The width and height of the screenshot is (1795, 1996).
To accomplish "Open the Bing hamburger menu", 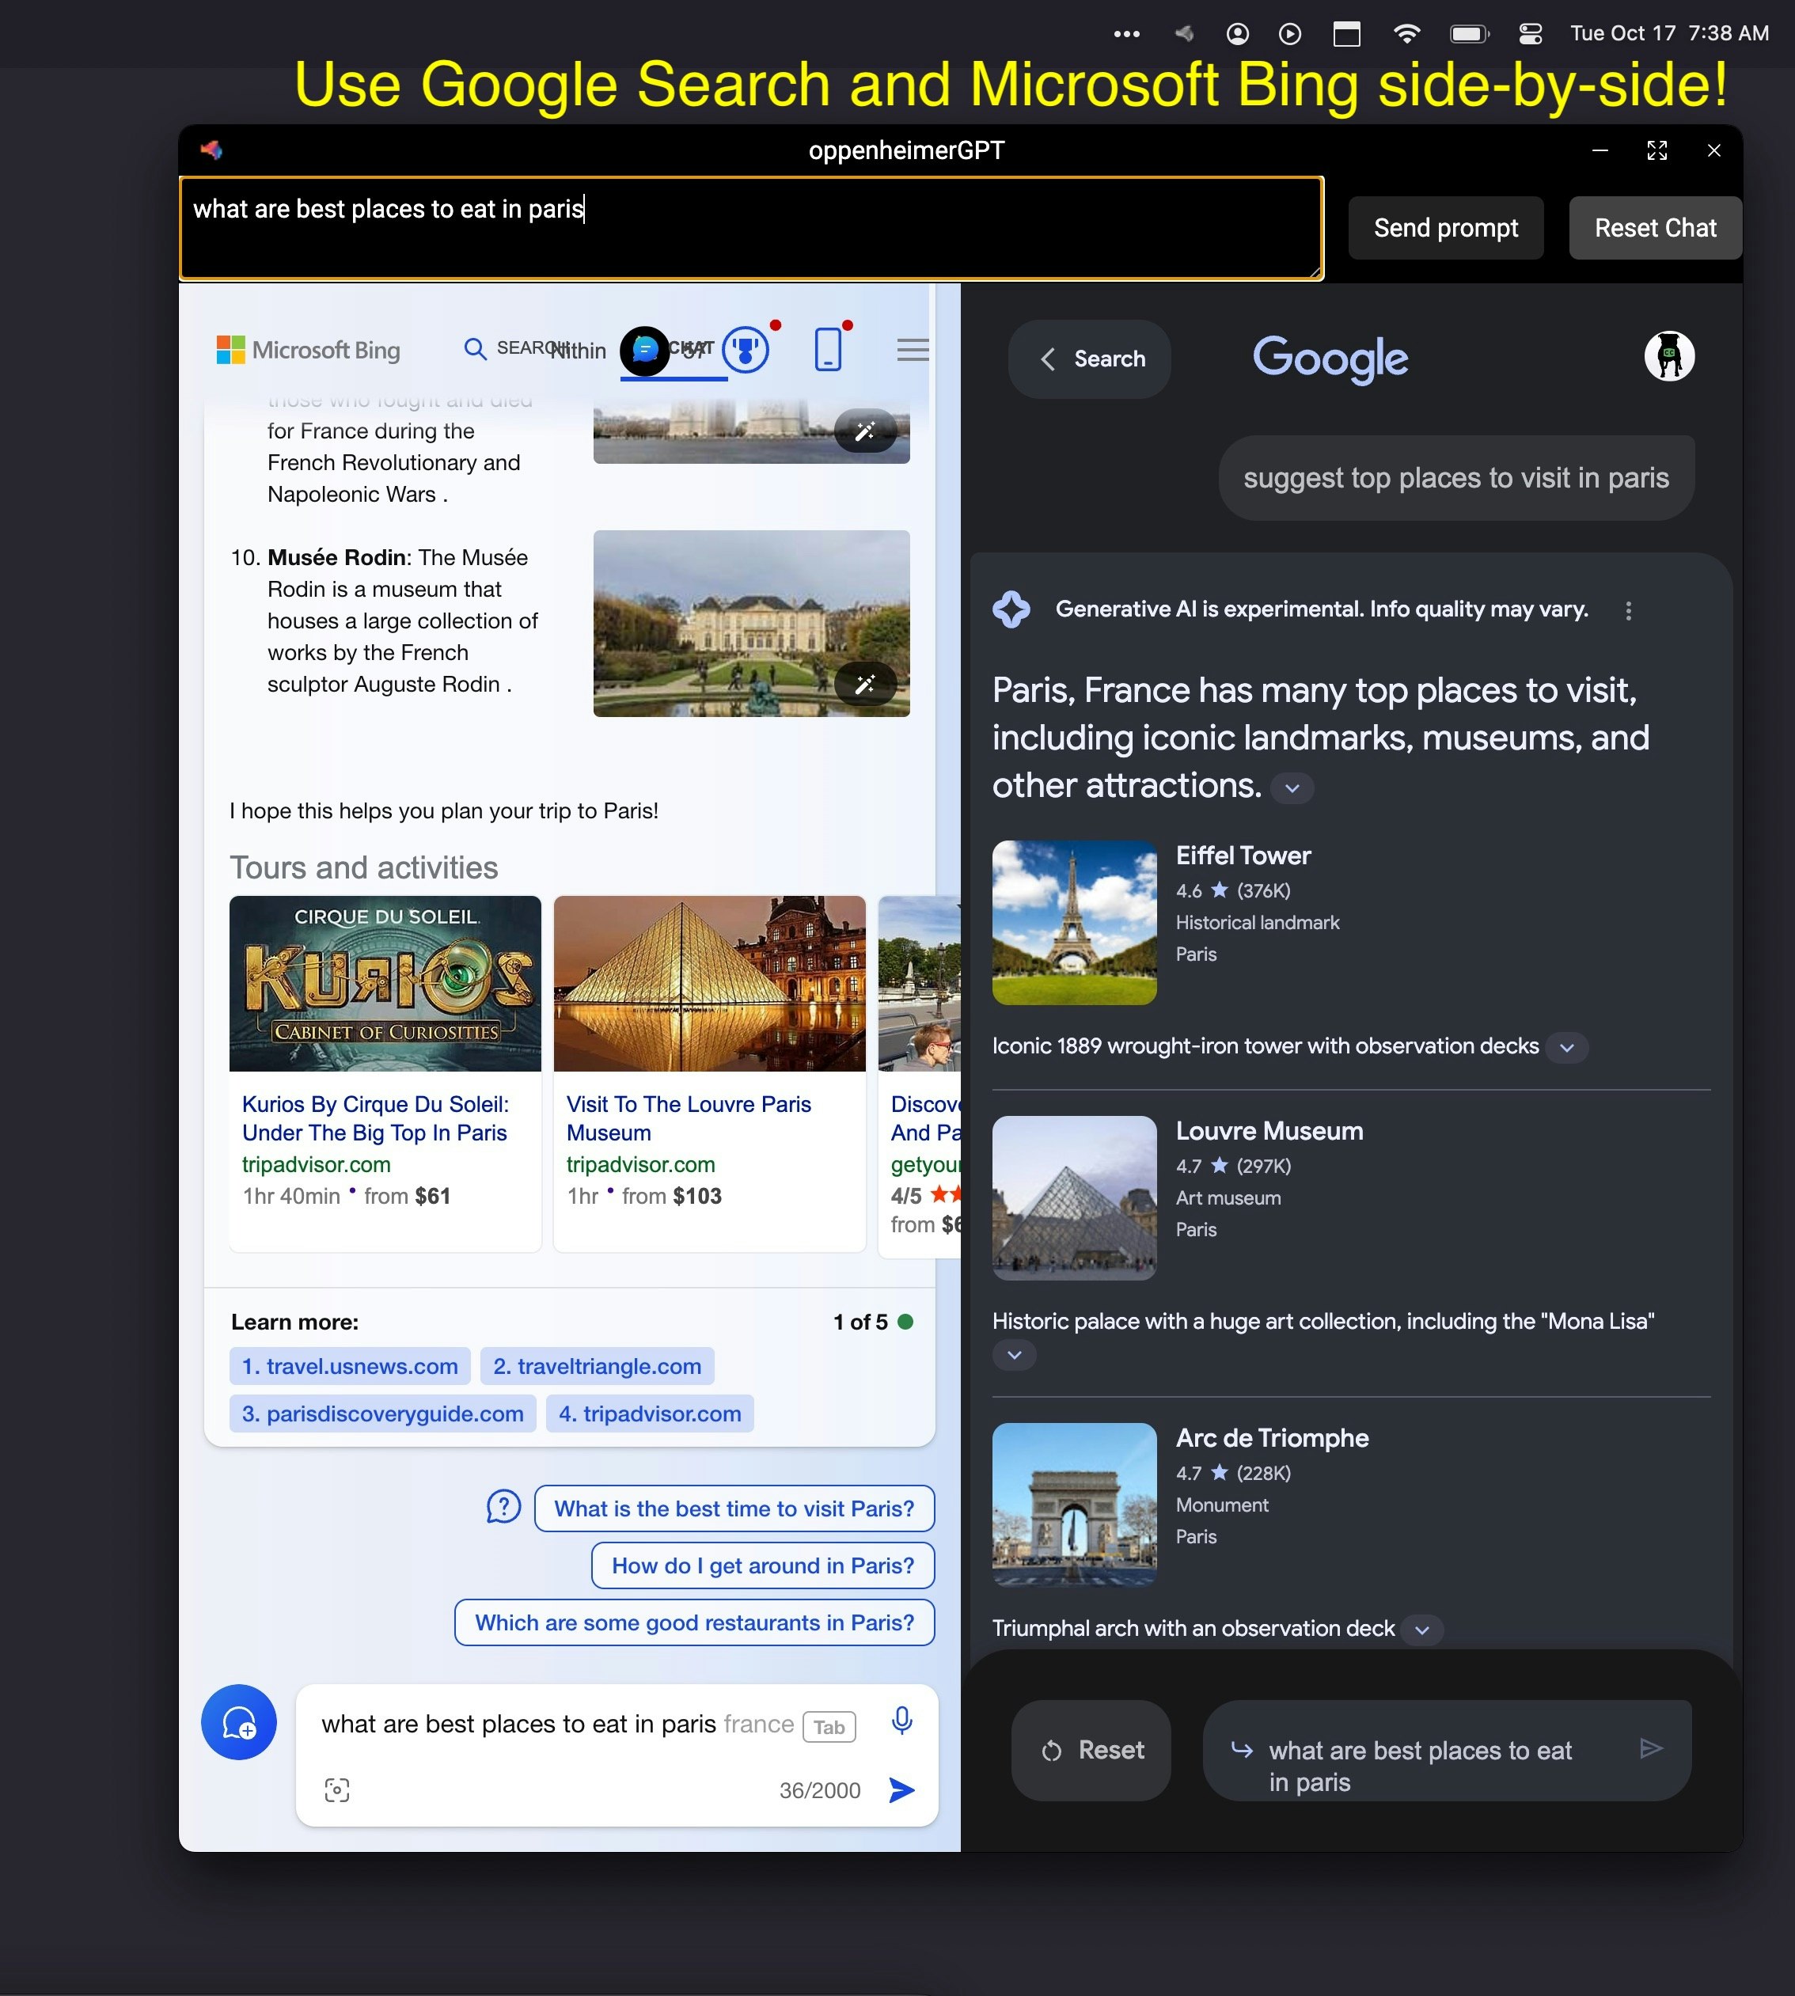I will (x=913, y=349).
